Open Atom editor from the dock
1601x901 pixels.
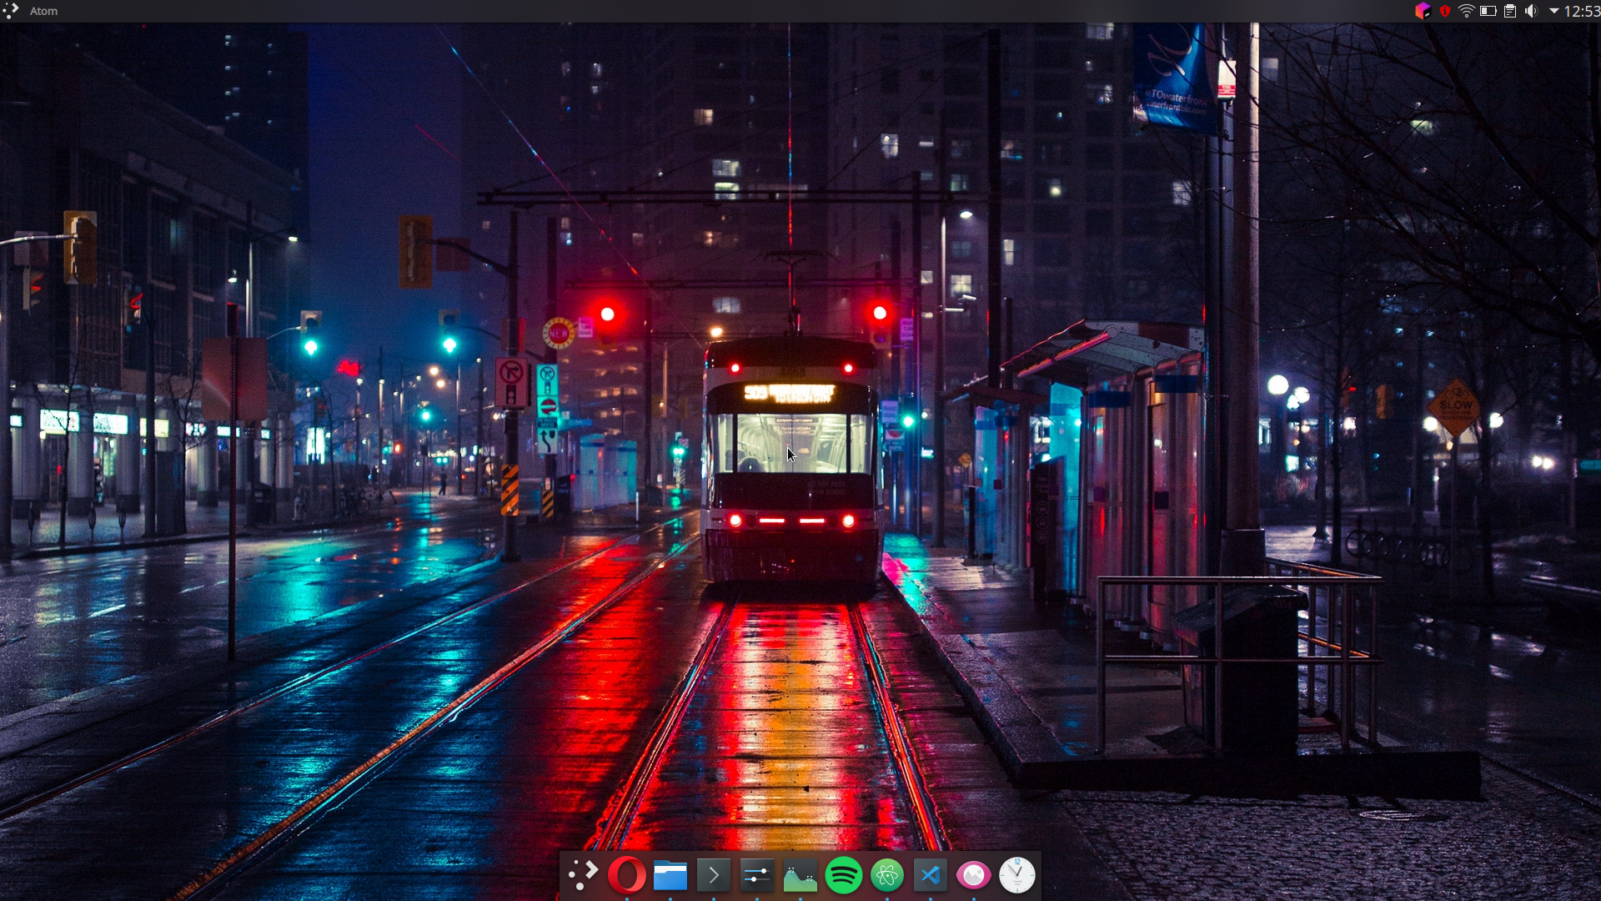click(886, 875)
